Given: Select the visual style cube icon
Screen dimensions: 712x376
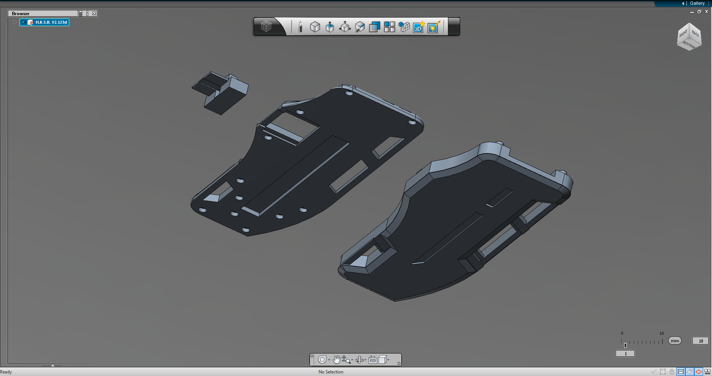Looking at the screenshot, I should click(382, 359).
